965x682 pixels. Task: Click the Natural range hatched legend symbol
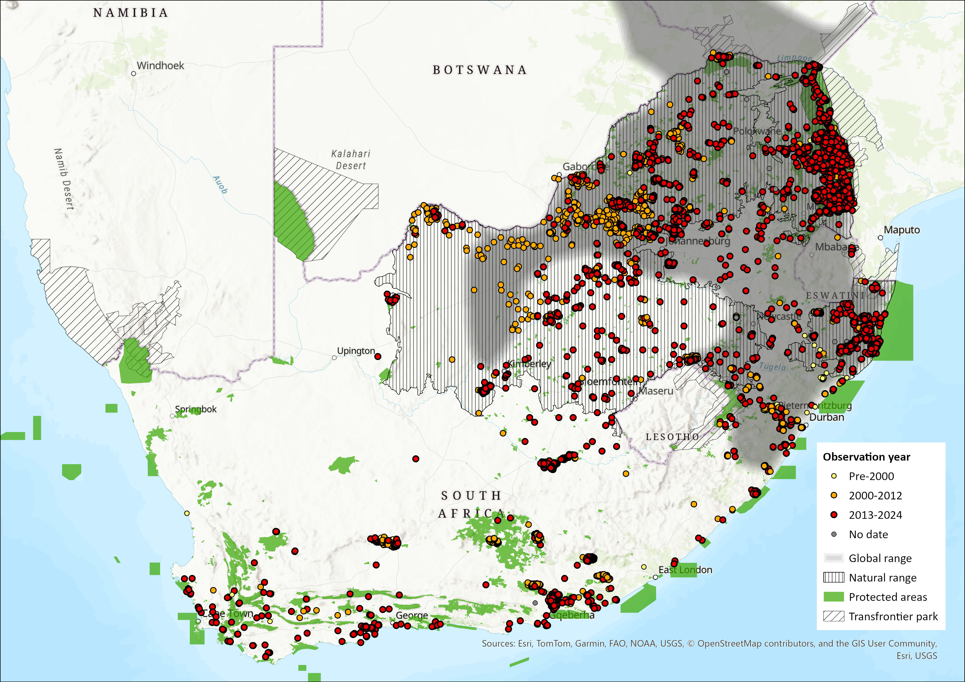pyautogui.click(x=834, y=577)
